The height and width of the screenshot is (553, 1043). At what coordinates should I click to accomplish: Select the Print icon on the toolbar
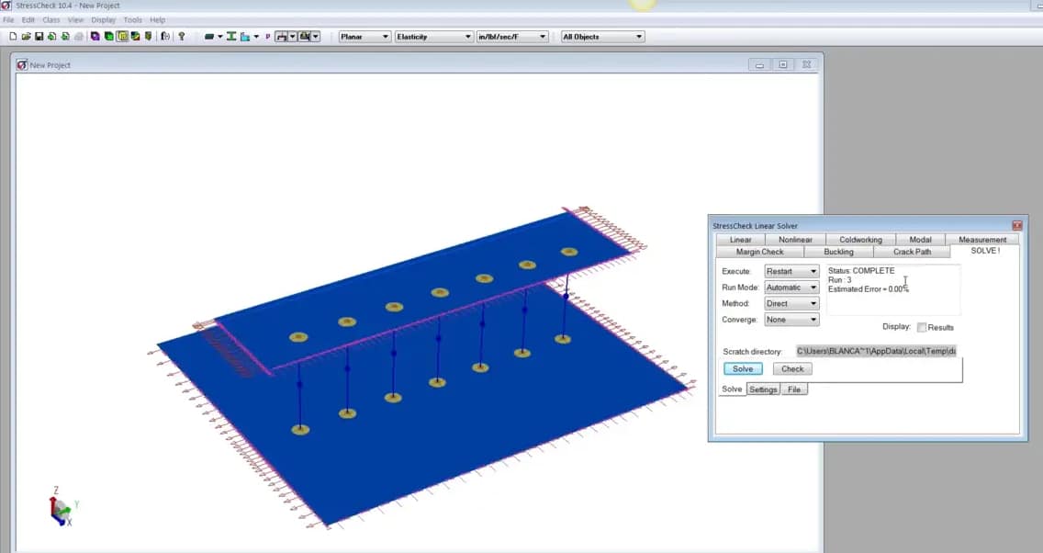point(77,36)
